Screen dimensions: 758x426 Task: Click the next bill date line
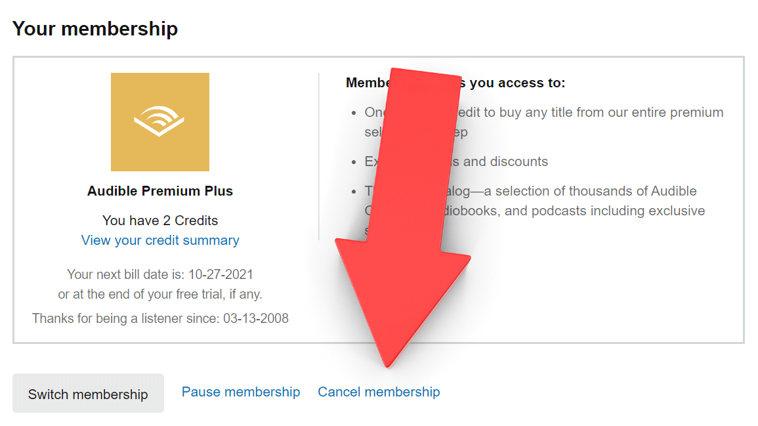tap(160, 274)
